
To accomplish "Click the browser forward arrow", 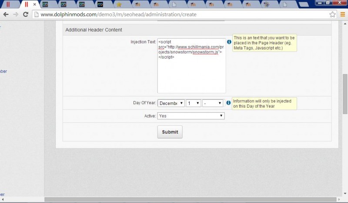I will 16,14.
